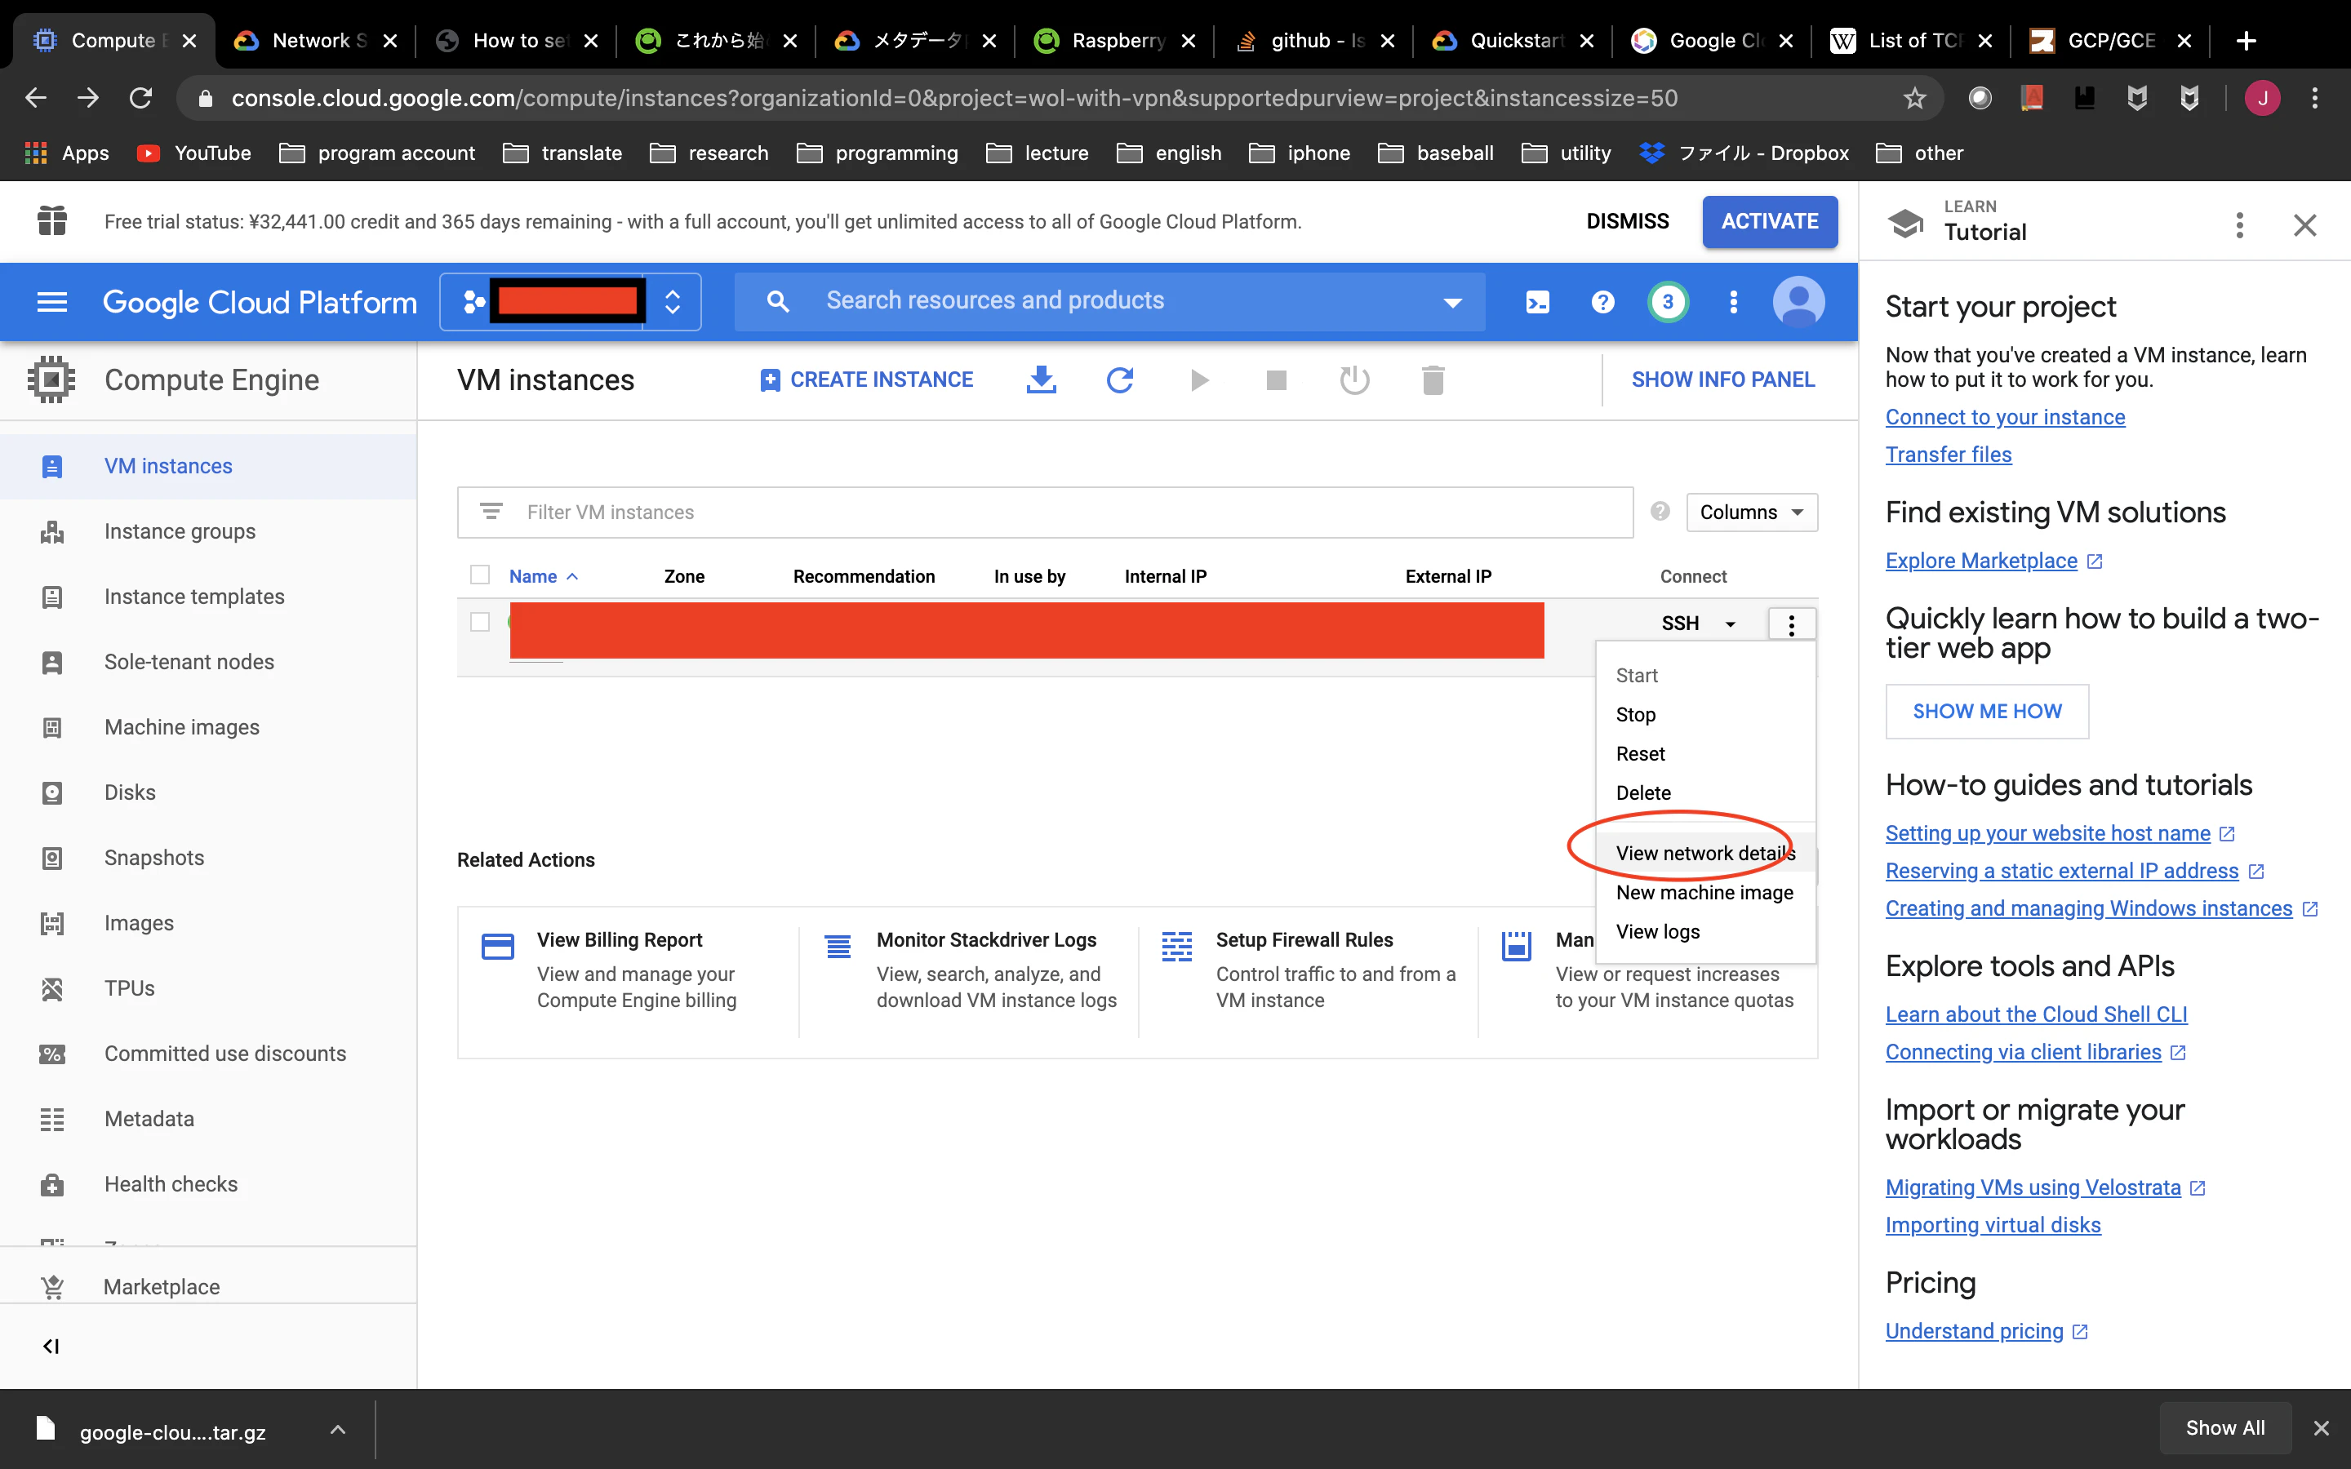Viewport: 2351px width, 1469px height.
Task: Open the hamburger navigation menu
Action: [x=51, y=302]
